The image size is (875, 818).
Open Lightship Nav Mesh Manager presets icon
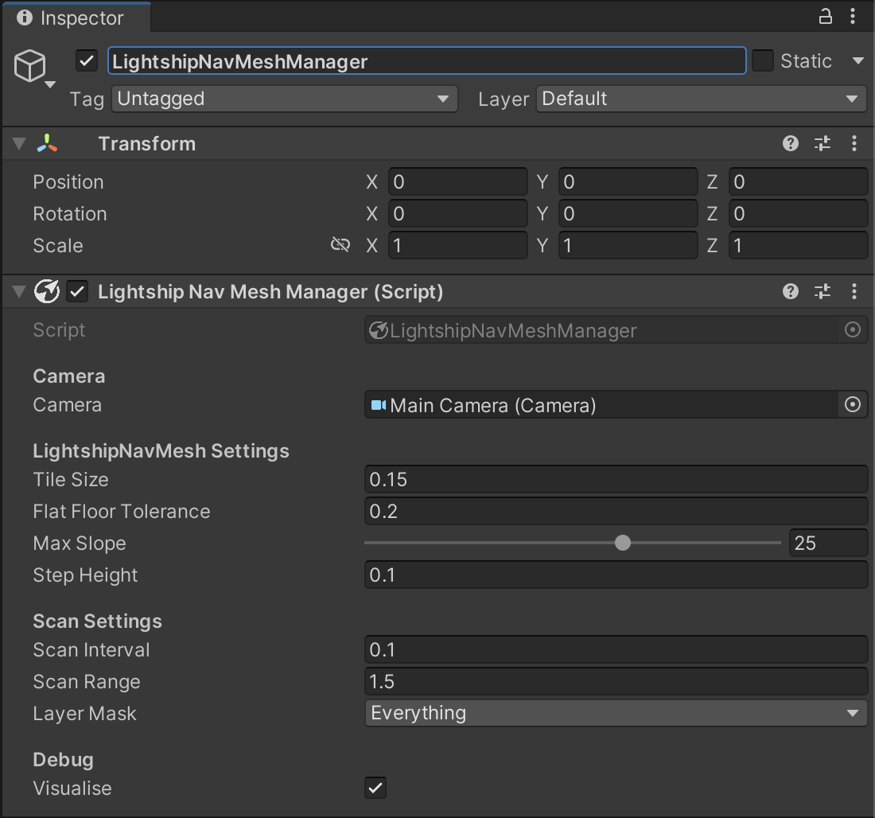[822, 291]
